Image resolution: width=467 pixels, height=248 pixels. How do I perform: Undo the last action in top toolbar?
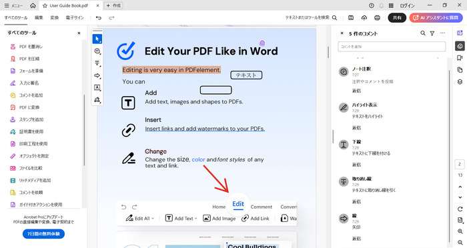(99, 18)
